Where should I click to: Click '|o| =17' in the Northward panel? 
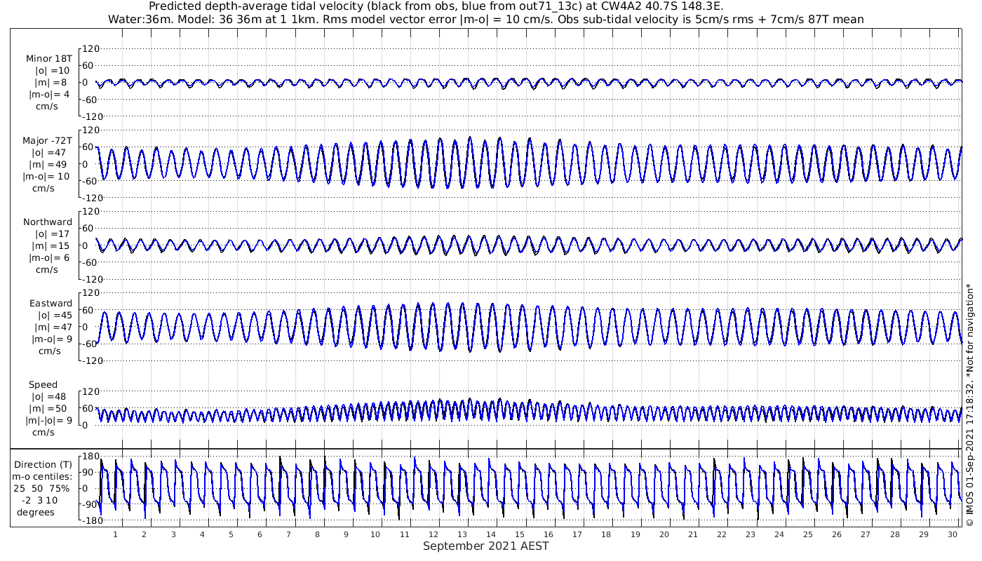[x=53, y=234]
